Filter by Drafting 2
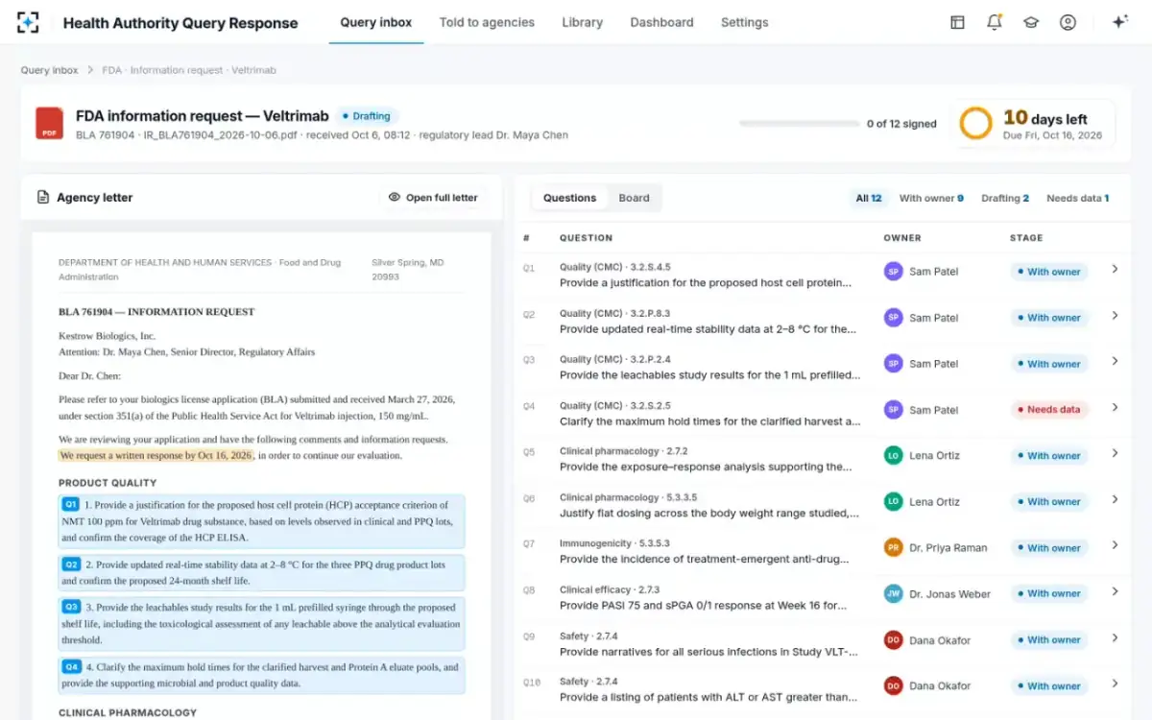The width and height of the screenshot is (1152, 720). (x=1005, y=198)
